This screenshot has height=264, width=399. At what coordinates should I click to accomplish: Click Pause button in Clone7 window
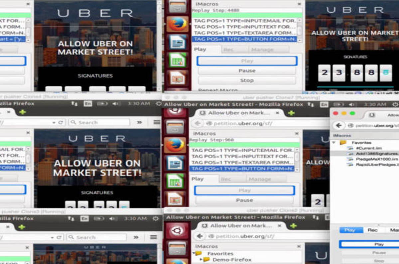click(x=244, y=200)
